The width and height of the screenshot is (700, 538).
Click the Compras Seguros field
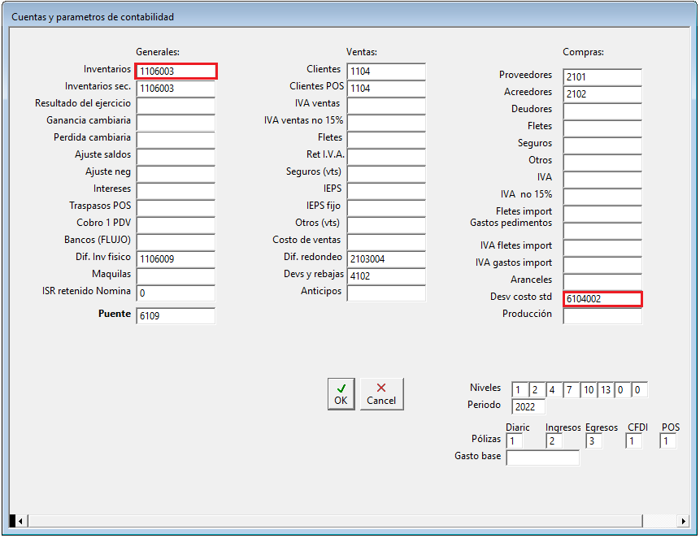[x=602, y=145]
